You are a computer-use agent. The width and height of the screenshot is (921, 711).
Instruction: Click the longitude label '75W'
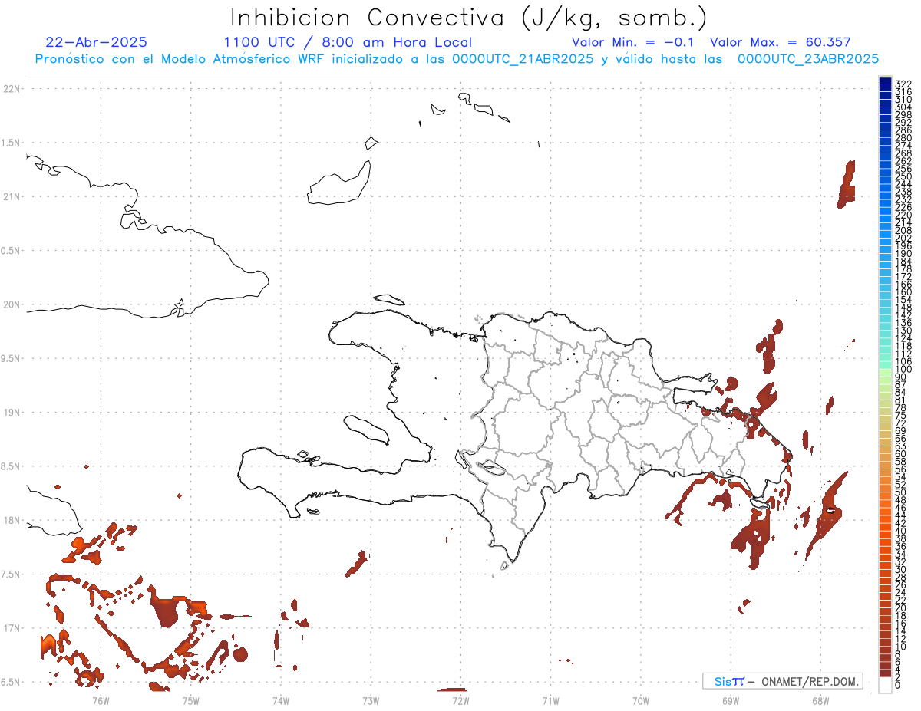pyautogui.click(x=191, y=700)
